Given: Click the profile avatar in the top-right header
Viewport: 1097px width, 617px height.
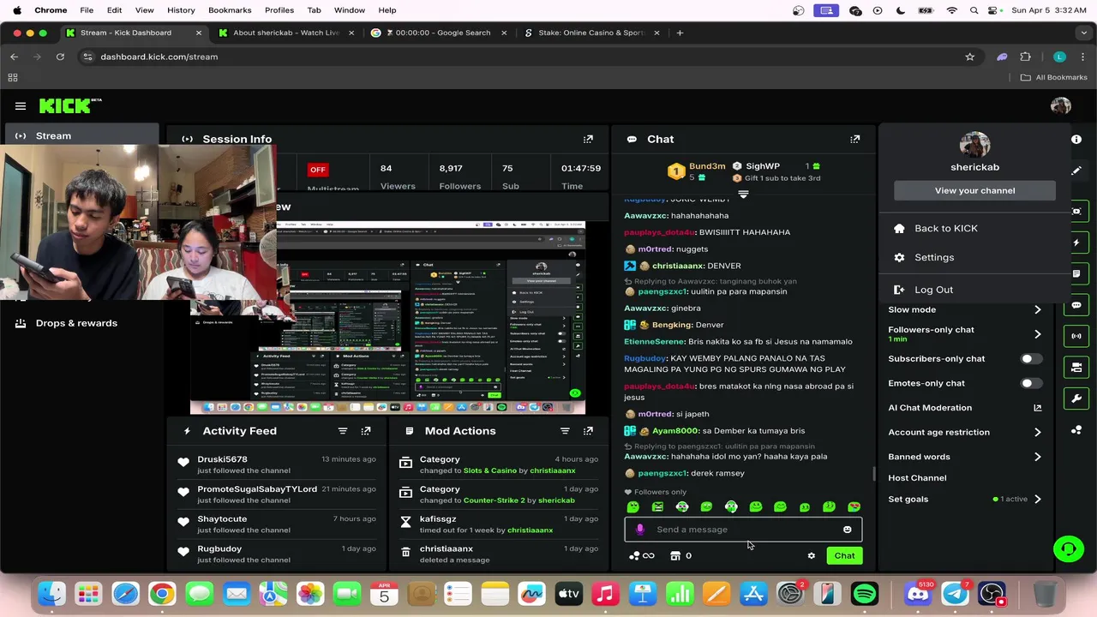Looking at the screenshot, I should pos(1061,106).
